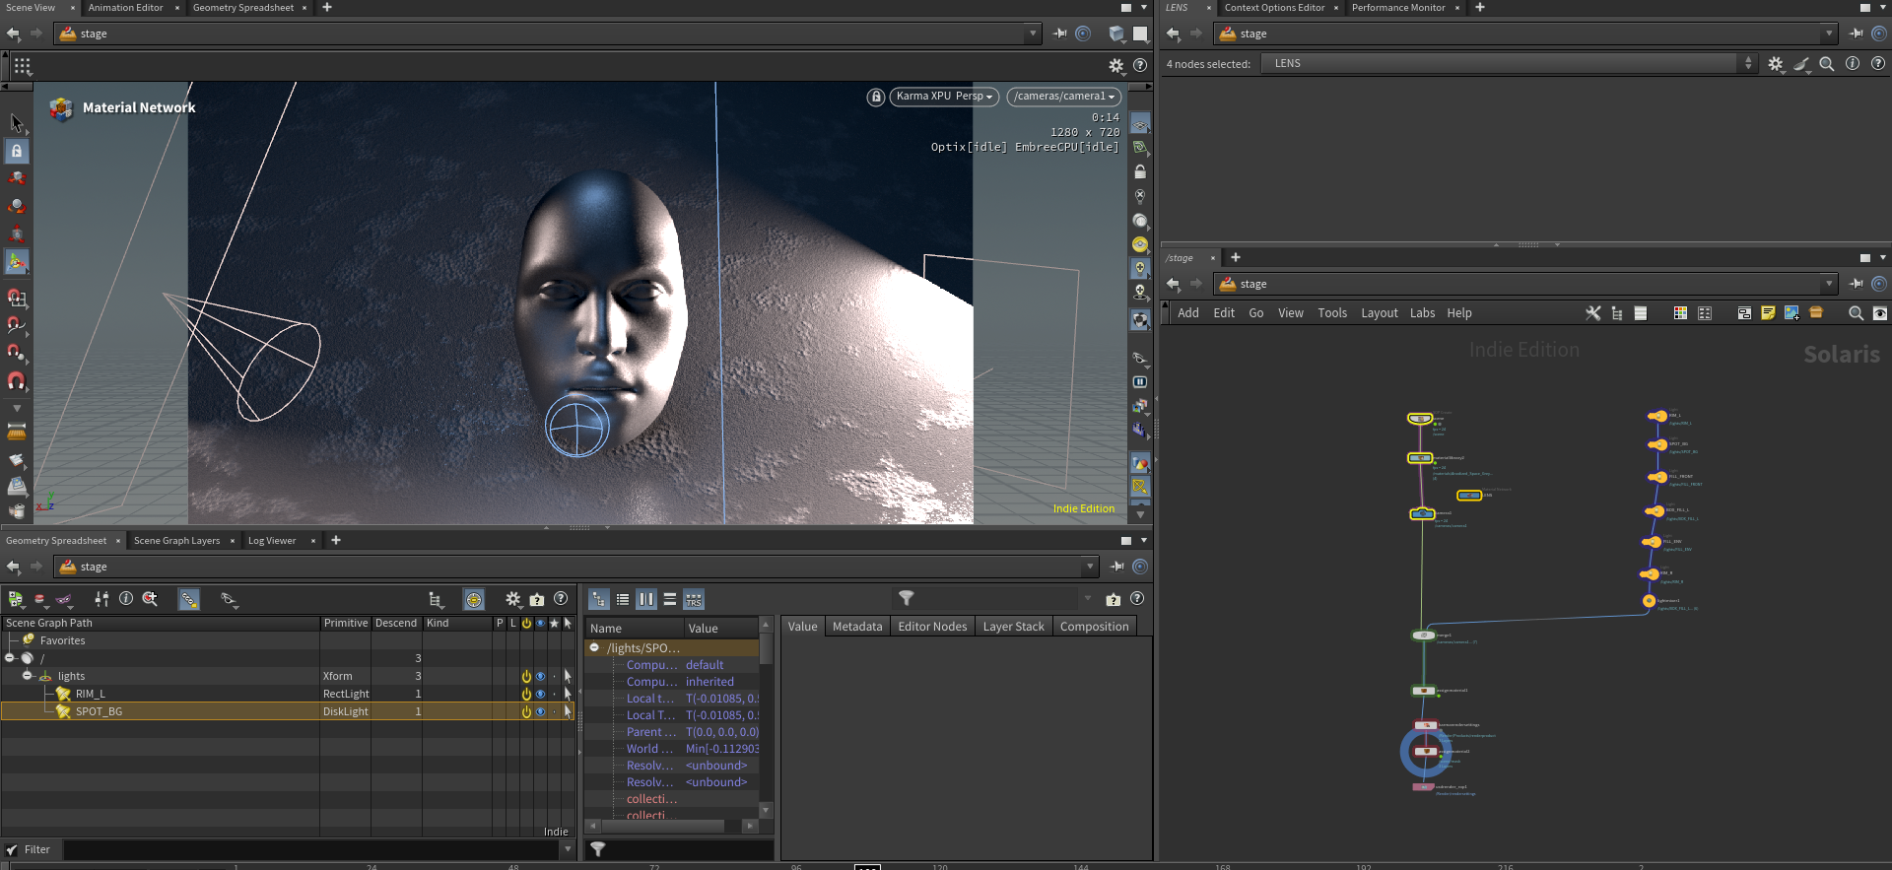Add a sticky note in network editor
Viewport: 1892px width, 870px height.
(1768, 313)
